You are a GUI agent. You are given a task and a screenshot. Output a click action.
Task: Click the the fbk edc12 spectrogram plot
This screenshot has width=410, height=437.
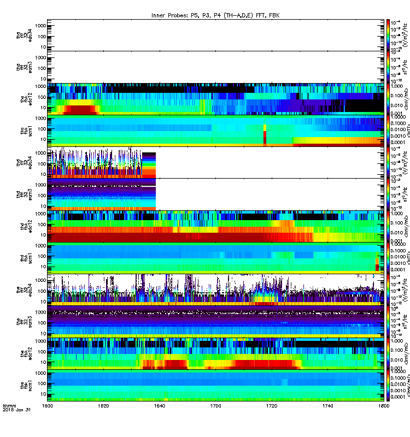[x=215, y=353]
